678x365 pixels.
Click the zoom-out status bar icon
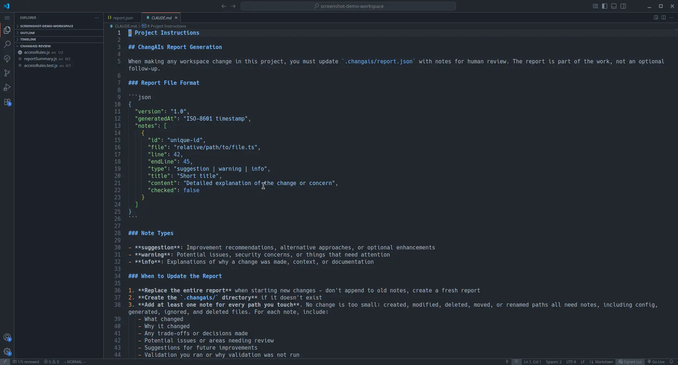click(x=516, y=362)
